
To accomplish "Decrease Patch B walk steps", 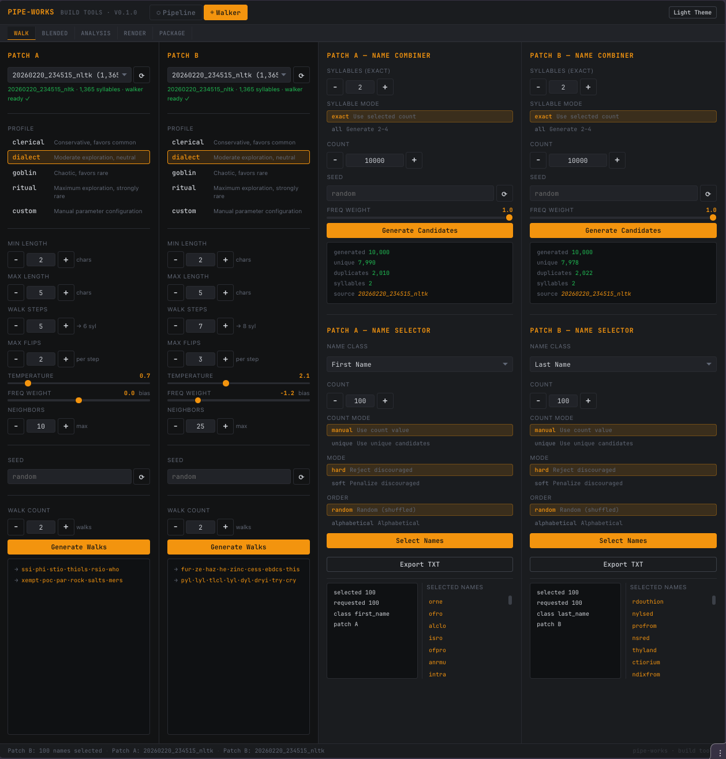I will 175,326.
